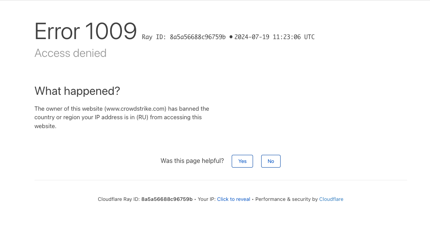This screenshot has height=233, width=430.
Task: Click the Ray ID value beside the heading
Action: [x=198, y=37]
